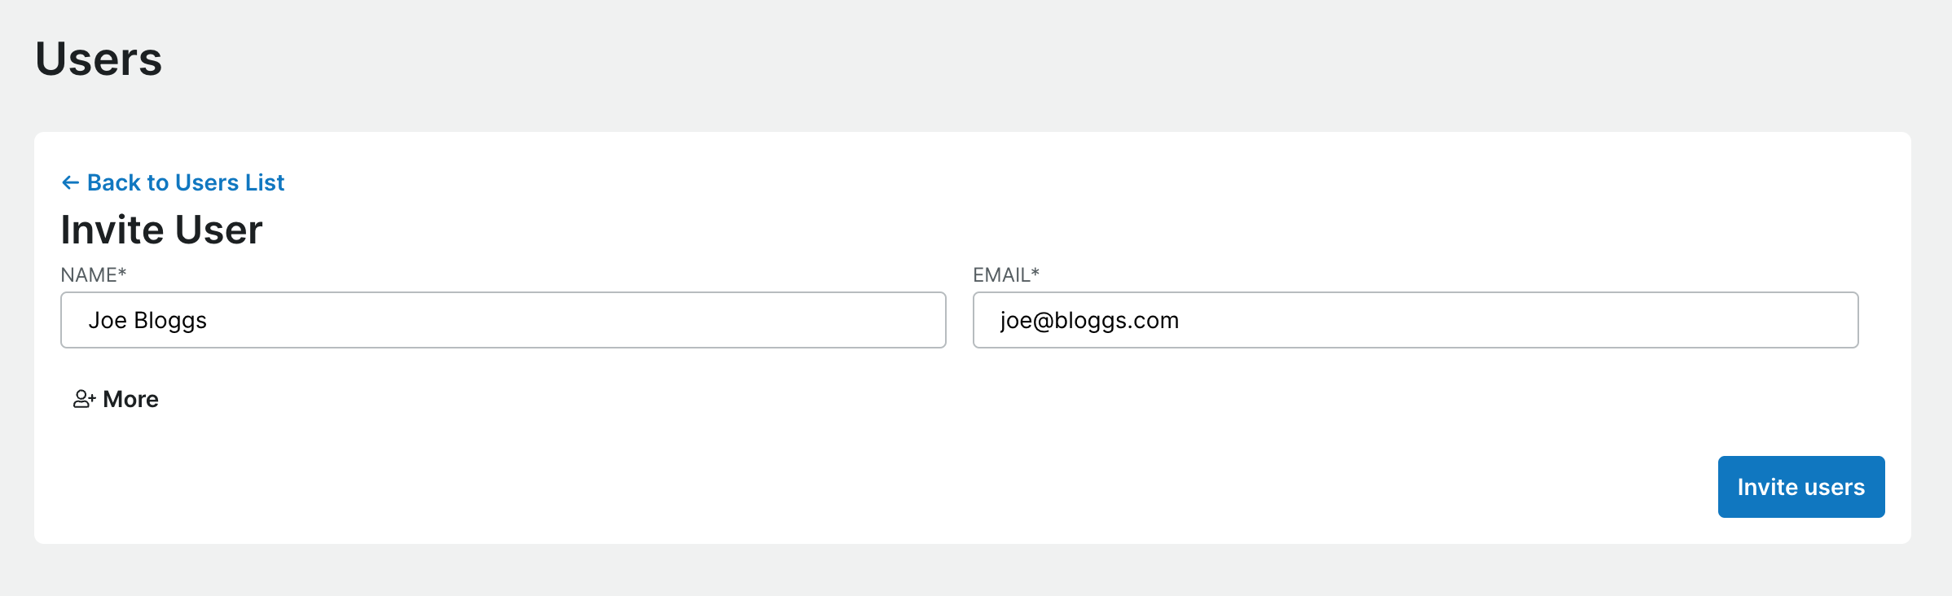Click the Users page title
The height and width of the screenshot is (596, 1952).
[x=99, y=58]
